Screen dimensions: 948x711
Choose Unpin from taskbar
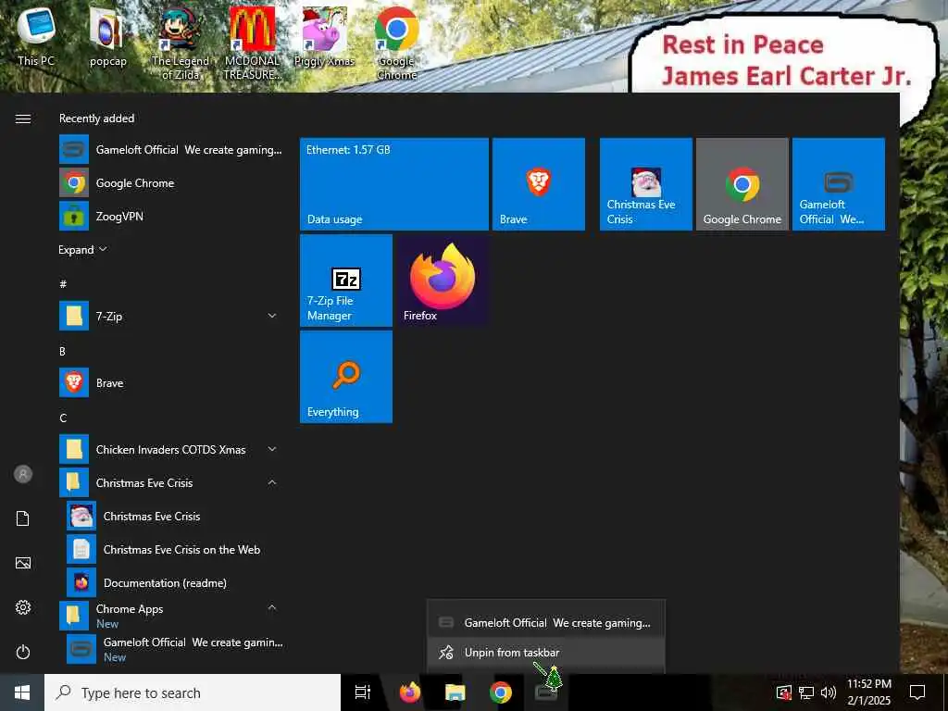[x=546, y=653]
